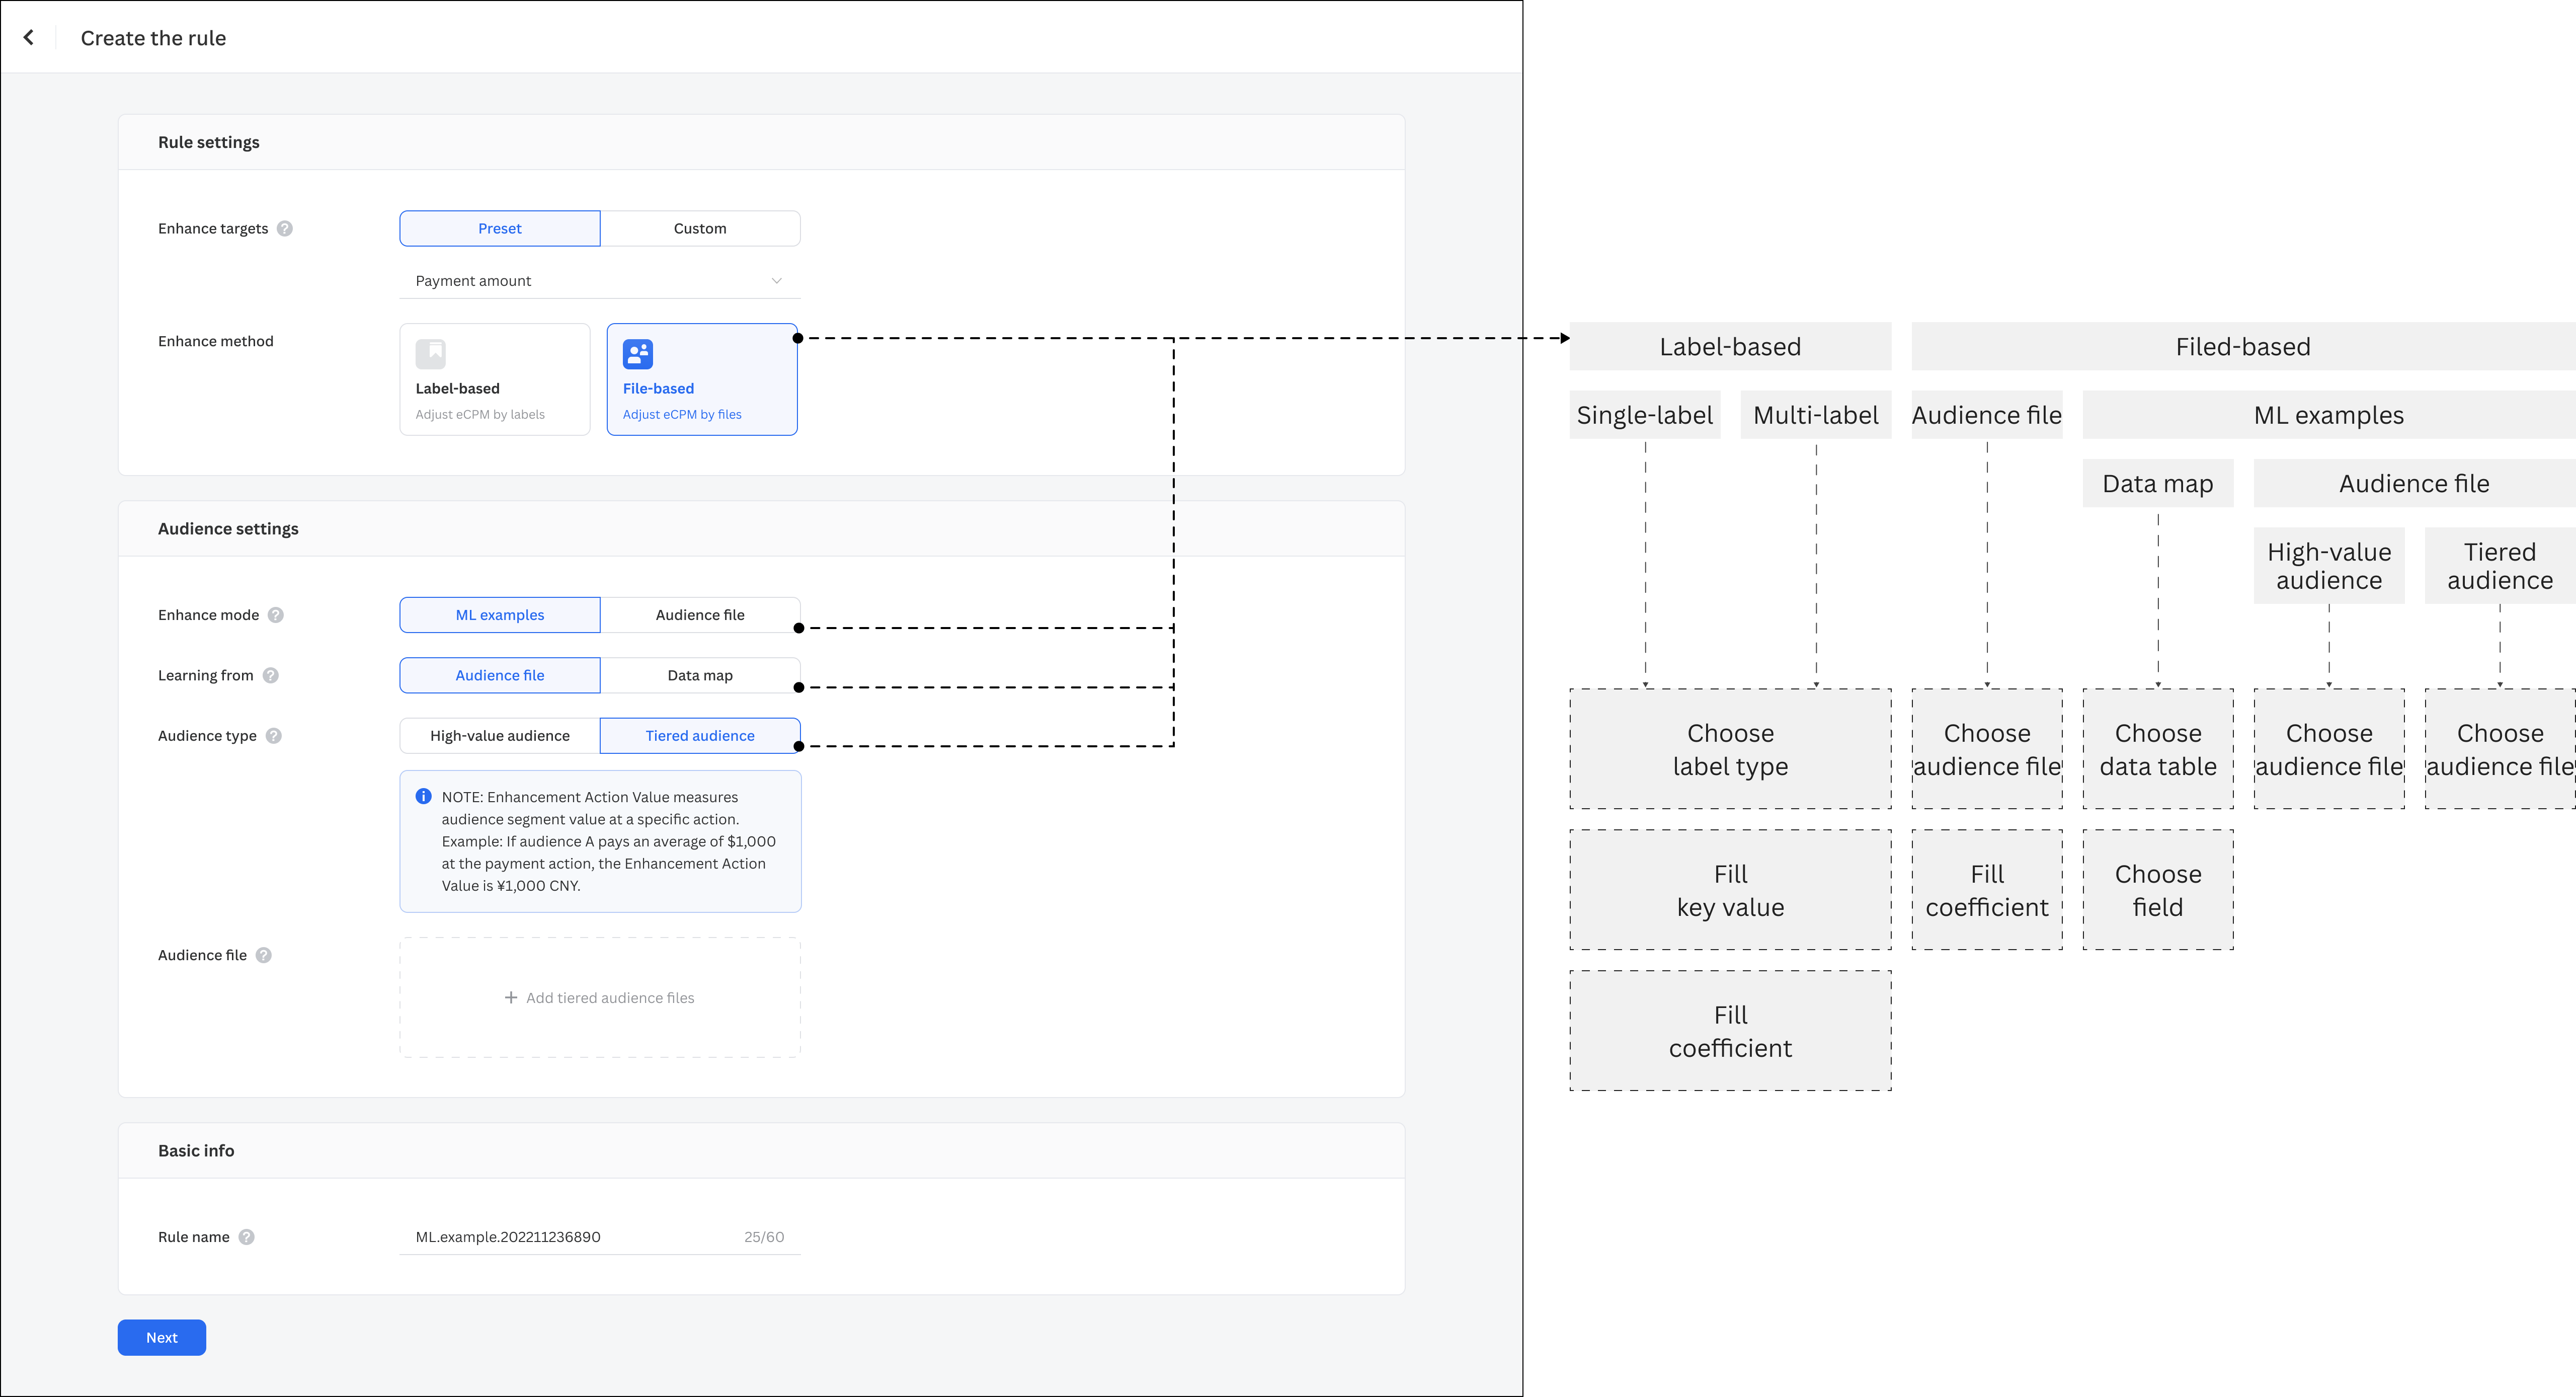Click the Label-based bookmark icon

(431, 354)
